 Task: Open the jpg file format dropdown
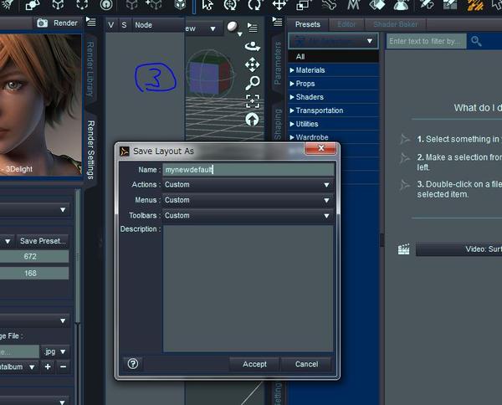click(54, 351)
